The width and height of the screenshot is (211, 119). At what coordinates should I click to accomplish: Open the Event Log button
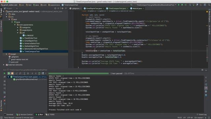(x=201, y=115)
